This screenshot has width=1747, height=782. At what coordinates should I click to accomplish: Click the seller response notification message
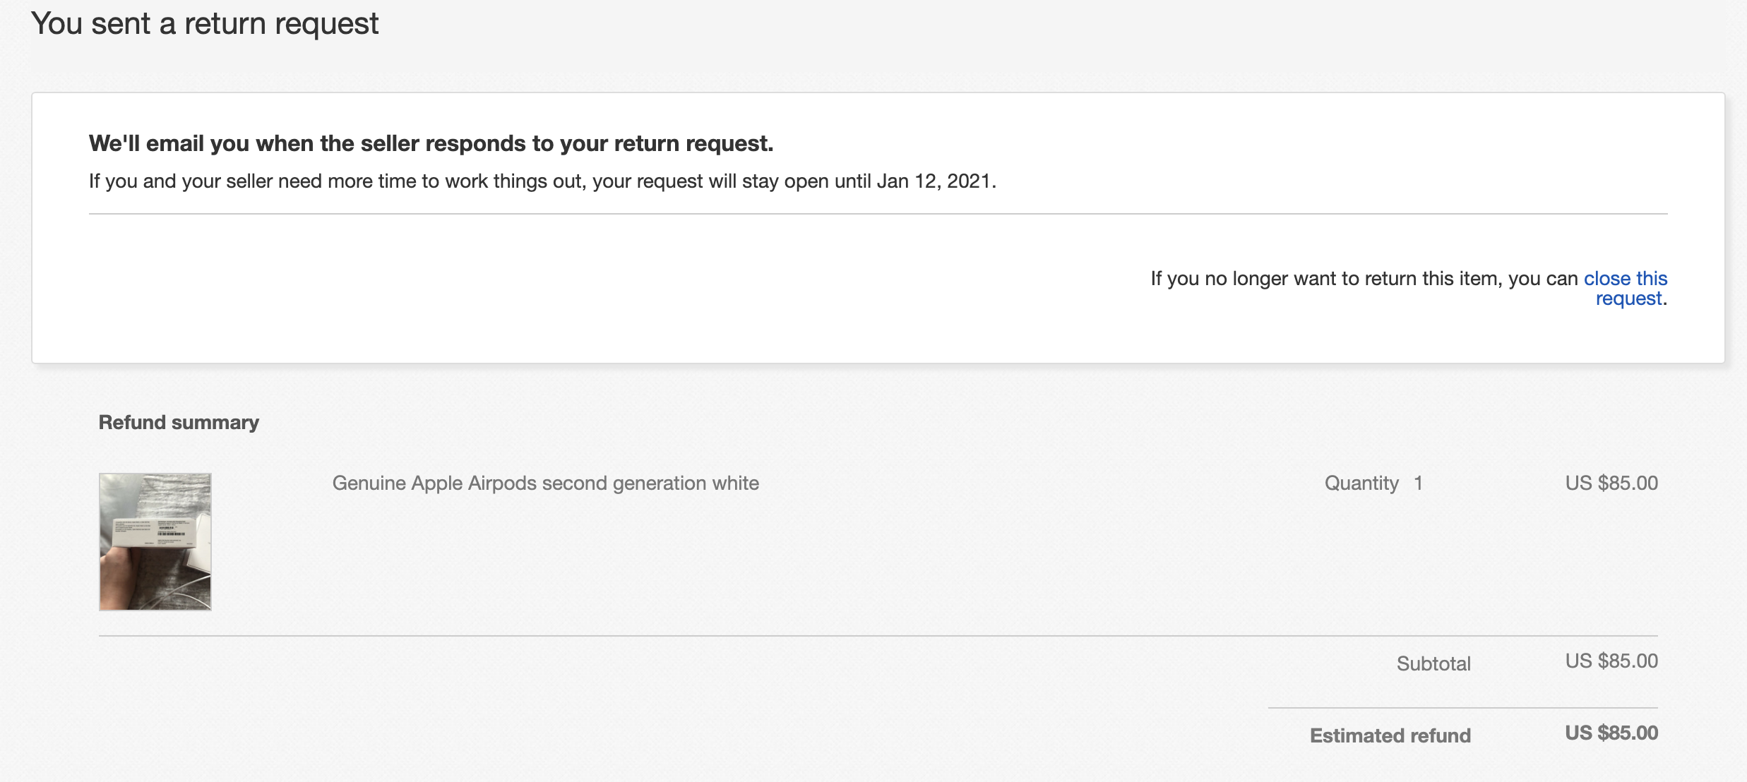pyautogui.click(x=430, y=143)
